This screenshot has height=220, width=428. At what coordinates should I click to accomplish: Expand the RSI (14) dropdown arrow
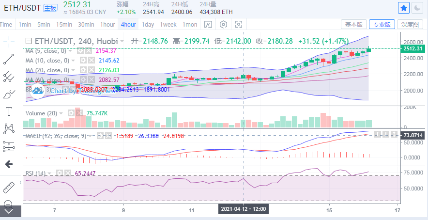point(51,173)
